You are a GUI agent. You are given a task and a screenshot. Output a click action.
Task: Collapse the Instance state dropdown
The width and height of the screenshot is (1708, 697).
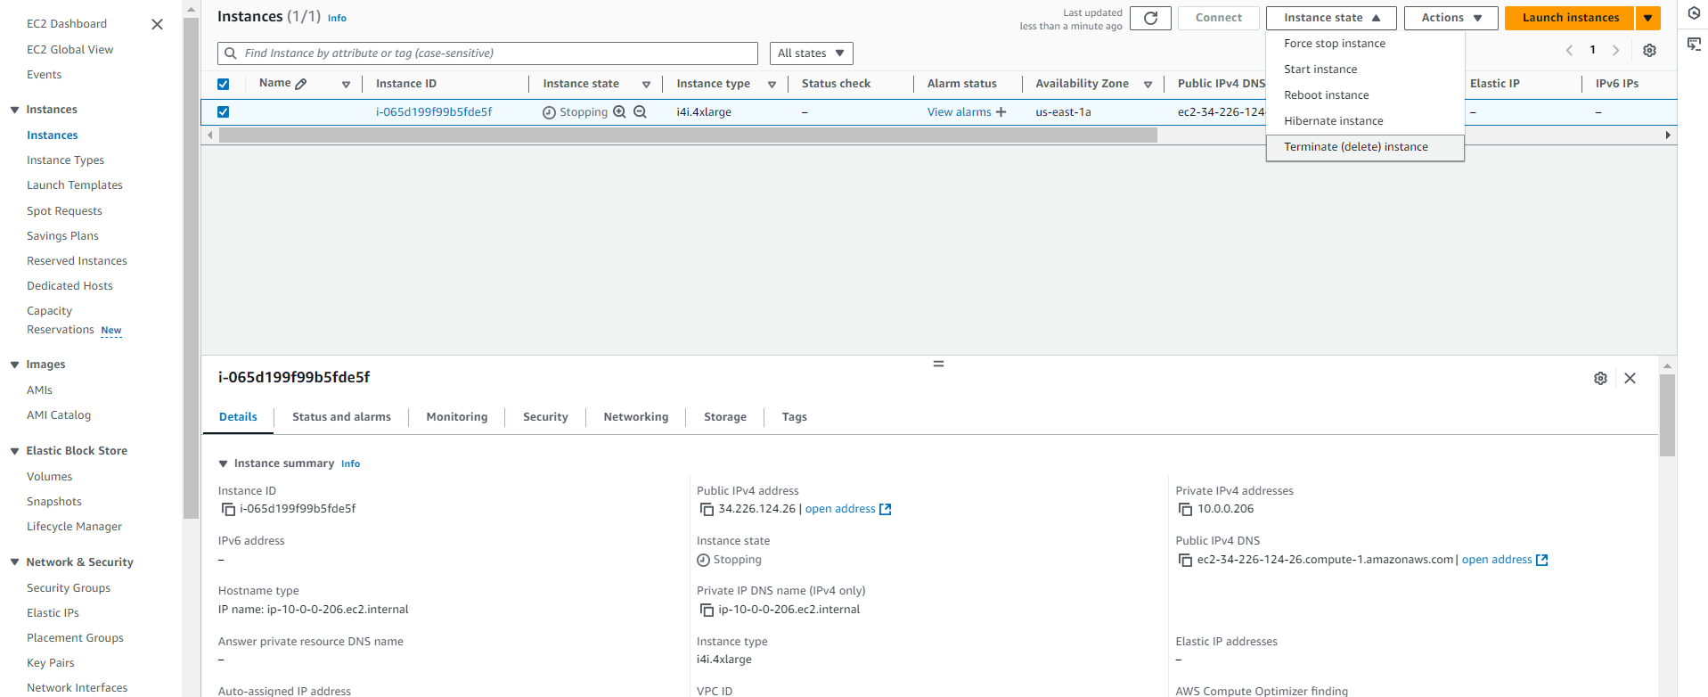coord(1331,18)
